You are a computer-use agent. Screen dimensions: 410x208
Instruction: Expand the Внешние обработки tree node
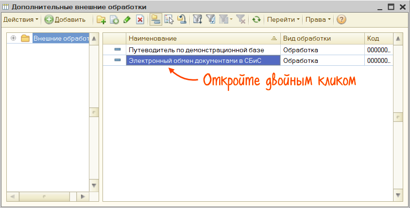point(13,38)
